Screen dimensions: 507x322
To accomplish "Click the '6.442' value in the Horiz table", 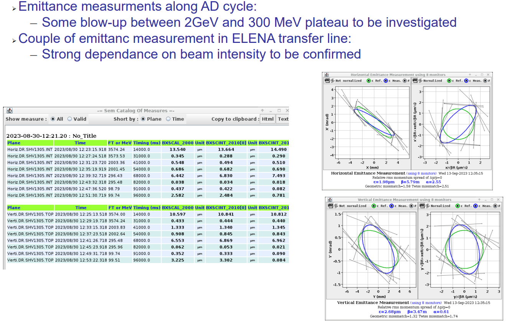I will point(177,176).
